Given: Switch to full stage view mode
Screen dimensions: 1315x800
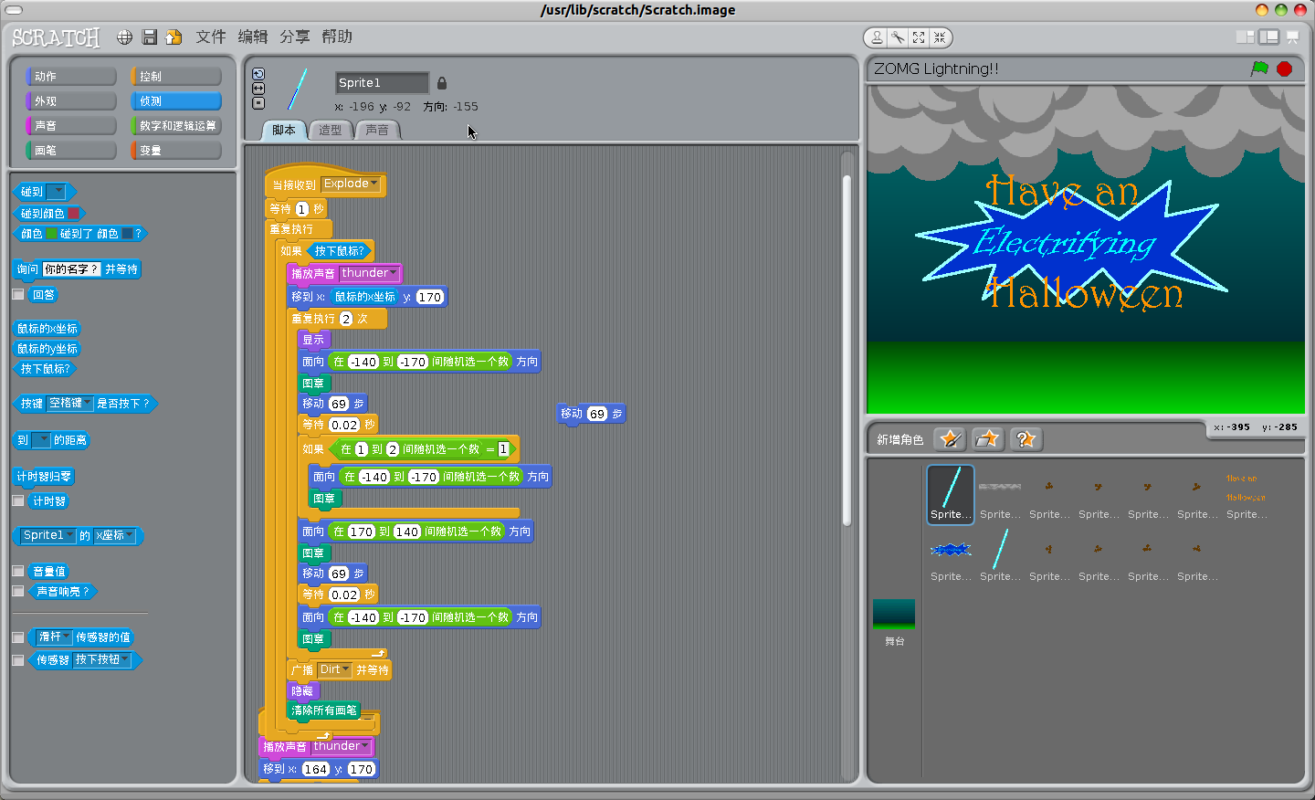Looking at the screenshot, I should 1268,37.
